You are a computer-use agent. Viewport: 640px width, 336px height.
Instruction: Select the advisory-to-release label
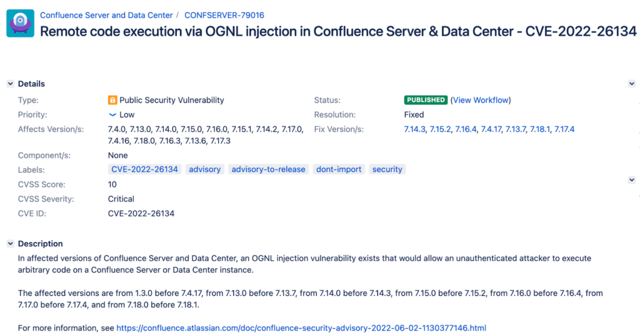pos(268,170)
